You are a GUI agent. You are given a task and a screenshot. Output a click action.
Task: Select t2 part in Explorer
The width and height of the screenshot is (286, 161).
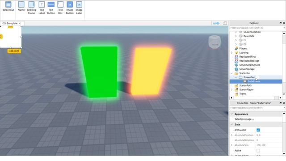pos(244,44)
